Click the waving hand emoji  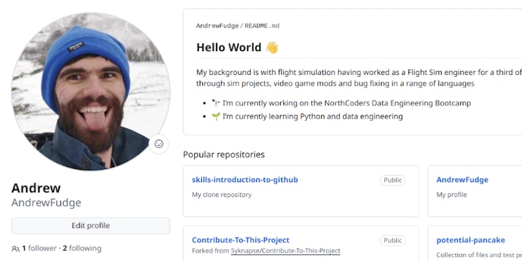tap(271, 48)
